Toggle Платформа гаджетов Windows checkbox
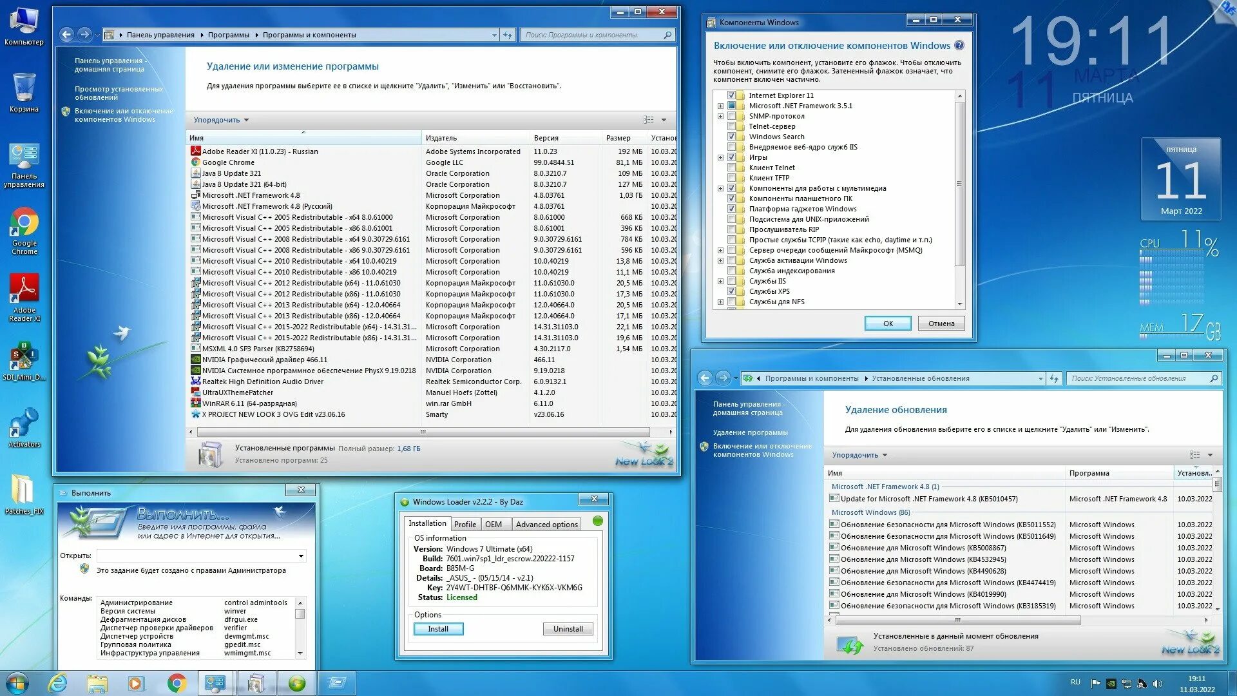 (x=731, y=209)
